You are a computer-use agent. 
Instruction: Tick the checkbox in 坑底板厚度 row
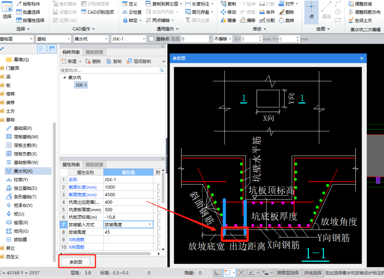159,209
